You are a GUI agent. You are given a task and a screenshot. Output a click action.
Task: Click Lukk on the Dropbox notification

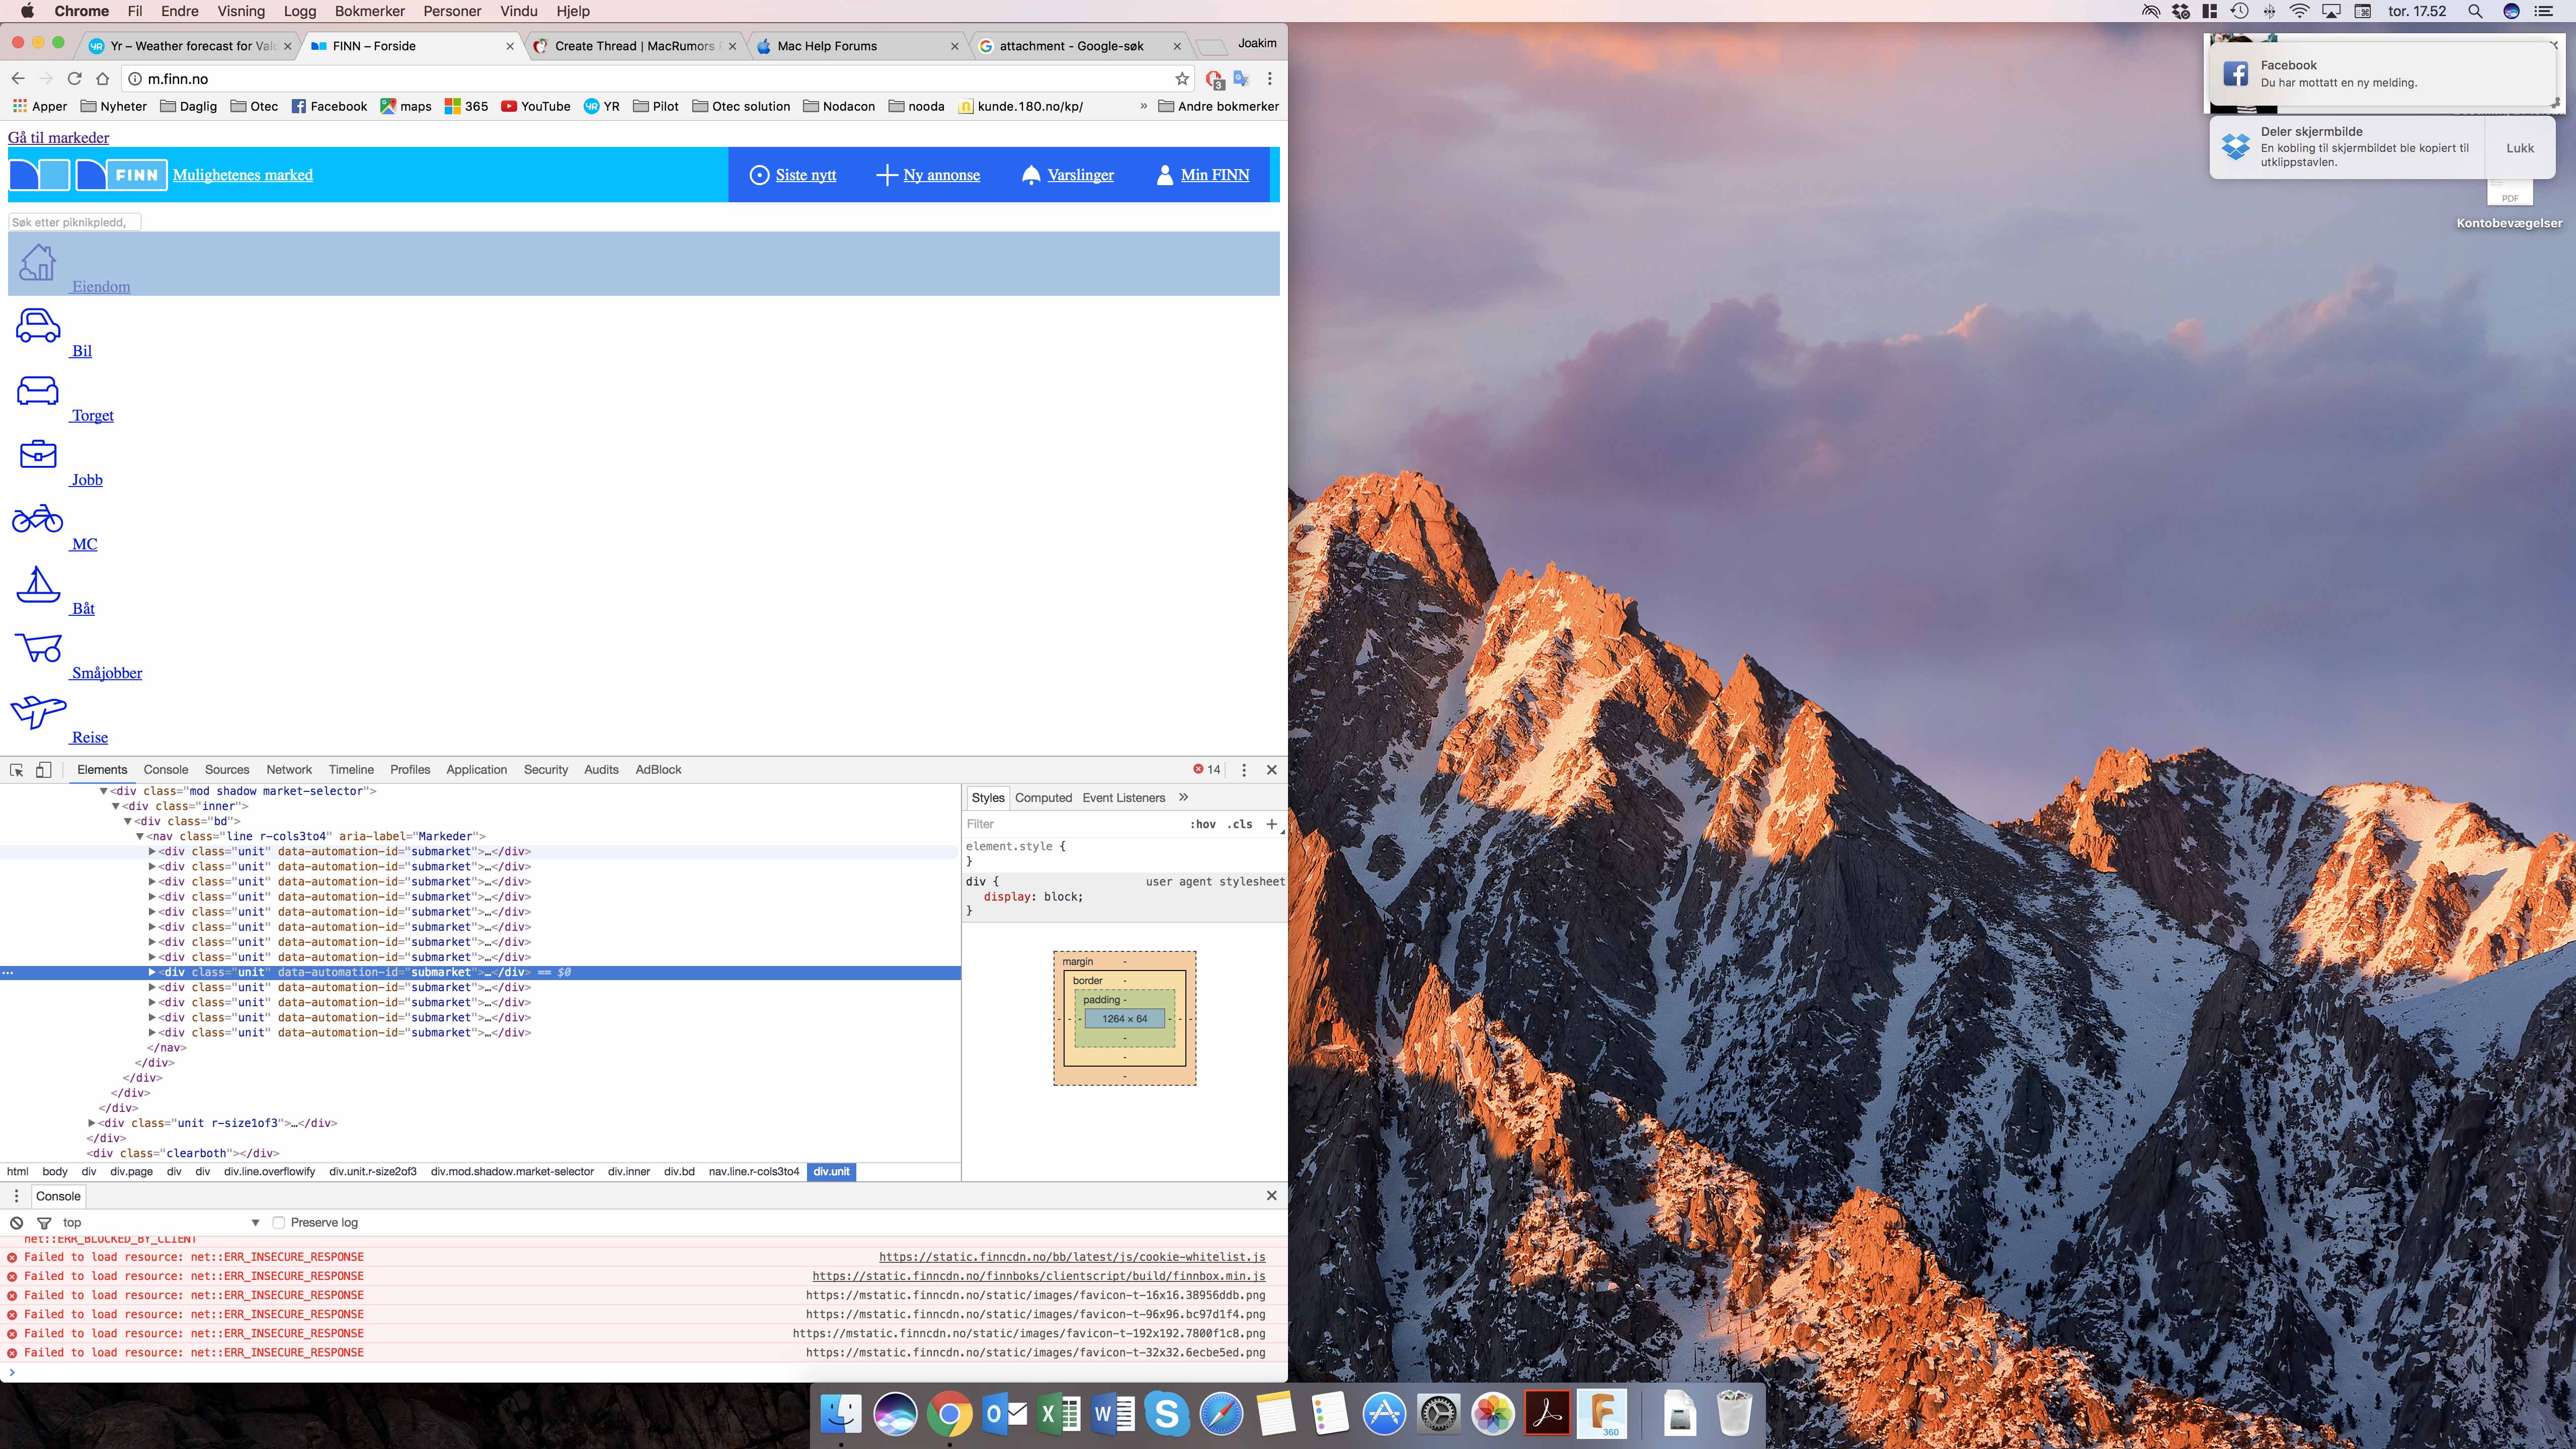click(x=2519, y=148)
